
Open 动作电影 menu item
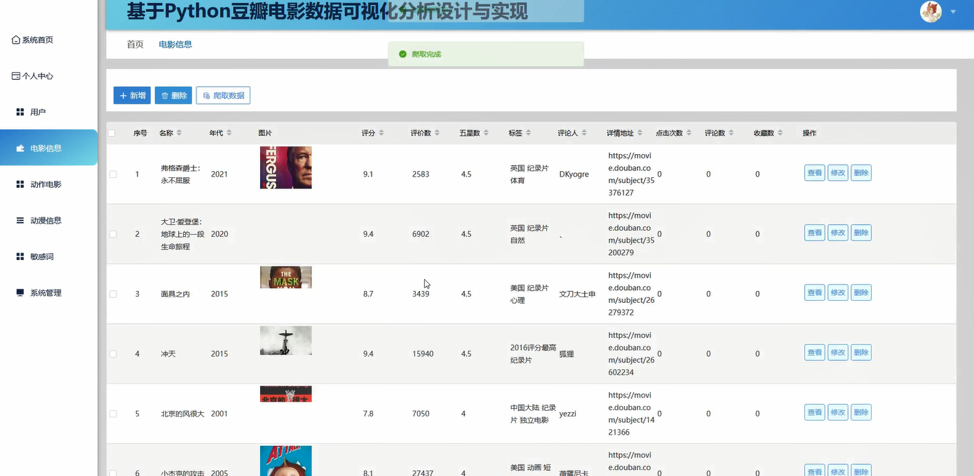click(x=48, y=184)
